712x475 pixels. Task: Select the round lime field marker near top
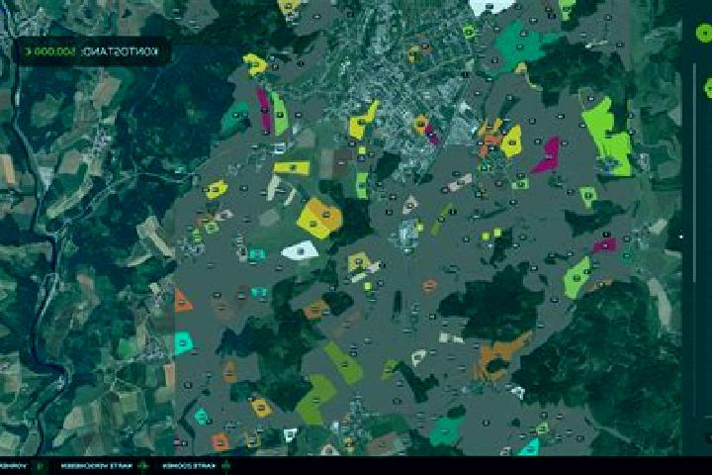click(469, 32)
